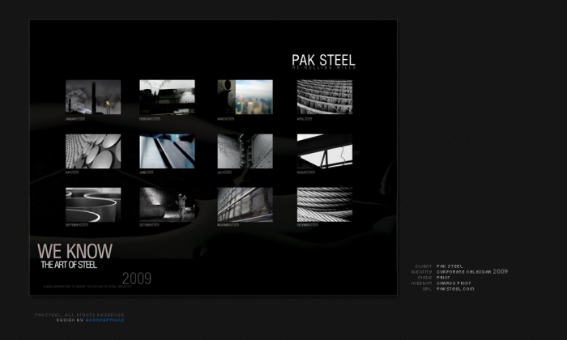Select the March 2009 city skyline thumbnail
This screenshot has height=340, width=567.
pos(245,97)
